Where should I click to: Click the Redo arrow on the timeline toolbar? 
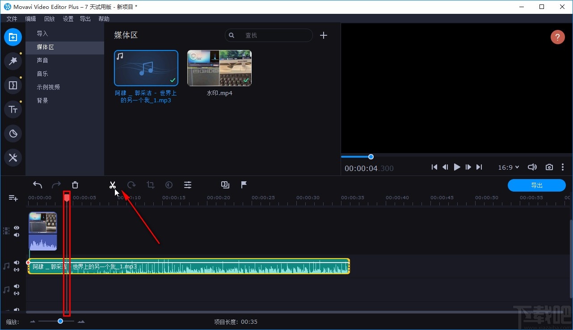point(56,185)
